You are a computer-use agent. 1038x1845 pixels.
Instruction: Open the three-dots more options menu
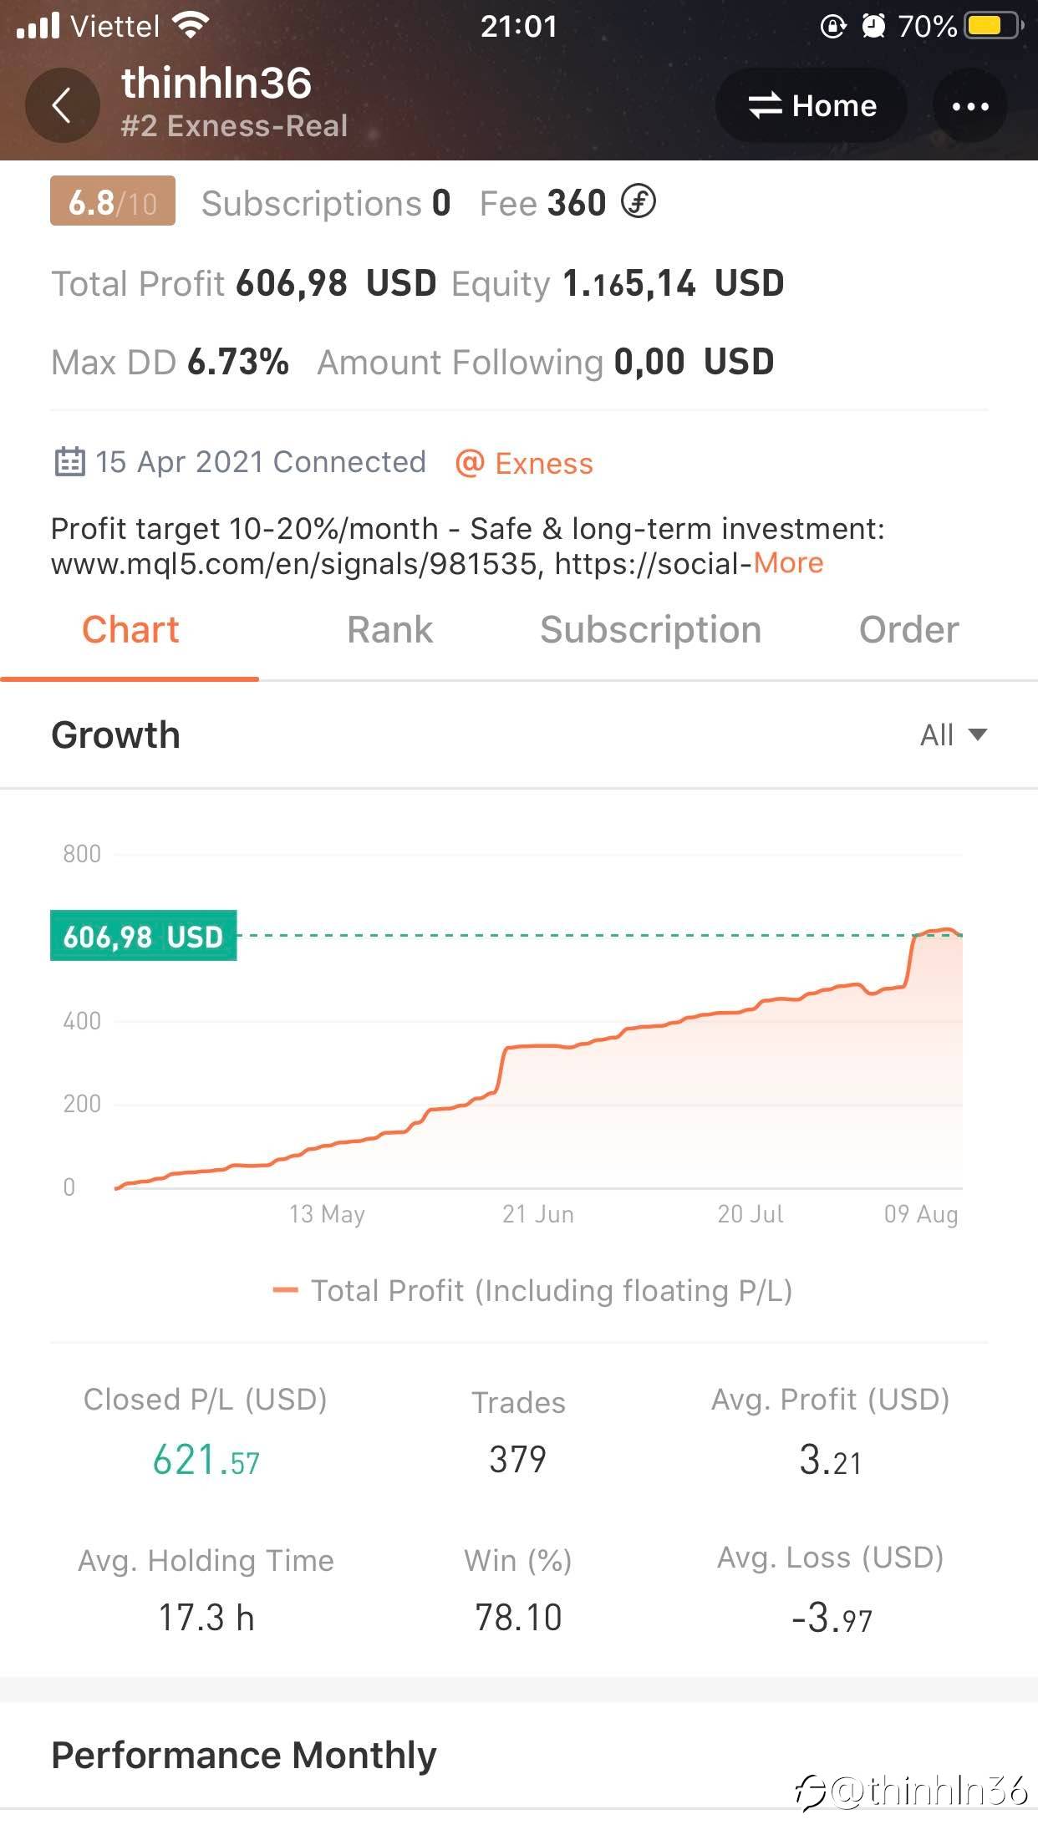[x=969, y=106]
